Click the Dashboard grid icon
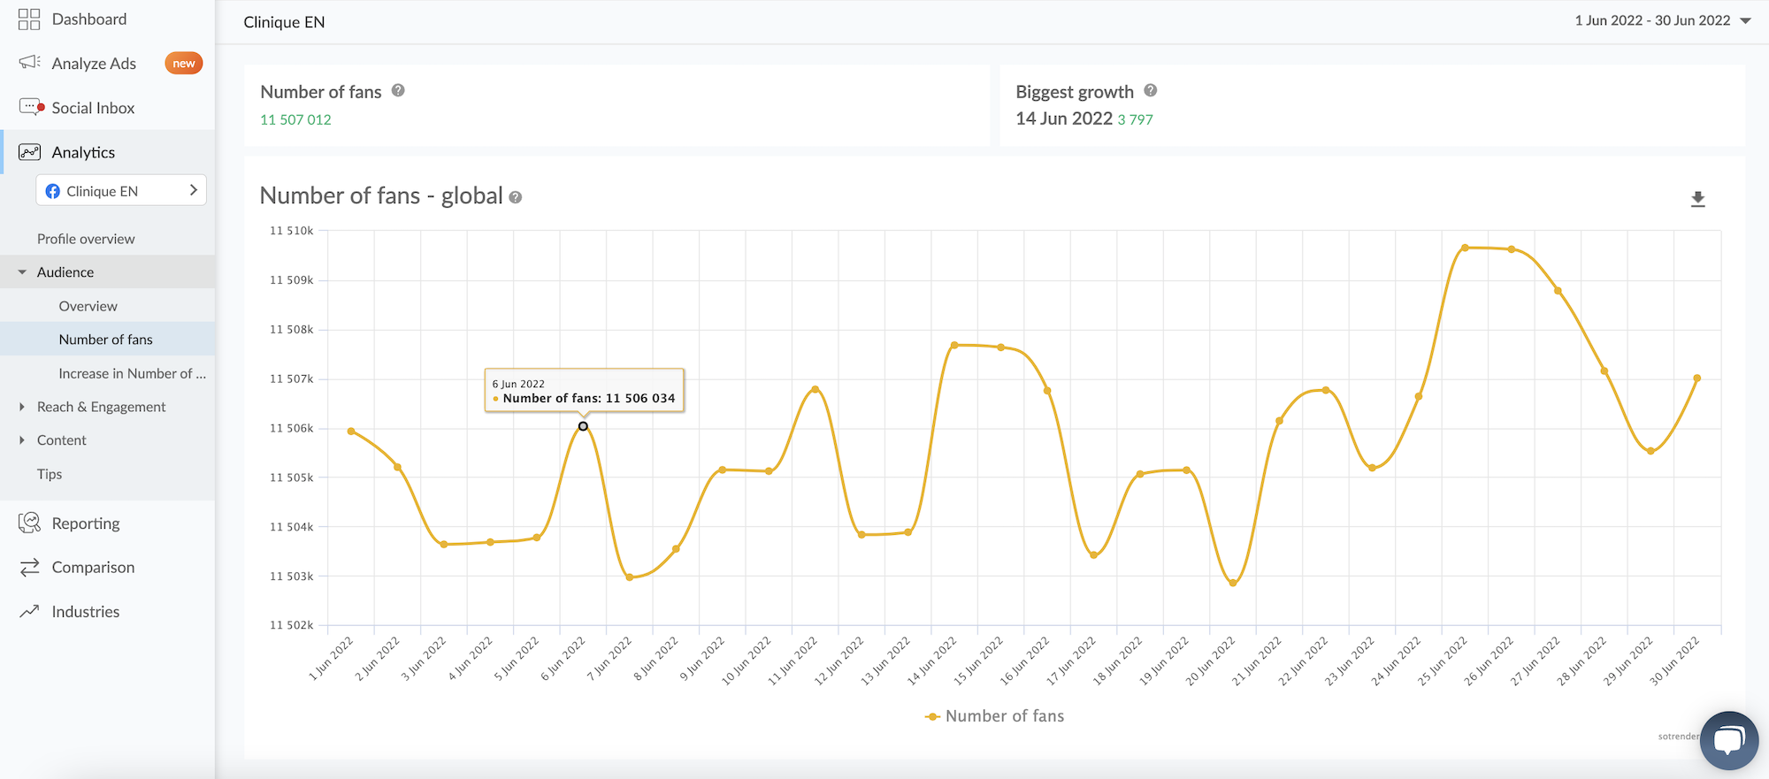 (x=29, y=19)
